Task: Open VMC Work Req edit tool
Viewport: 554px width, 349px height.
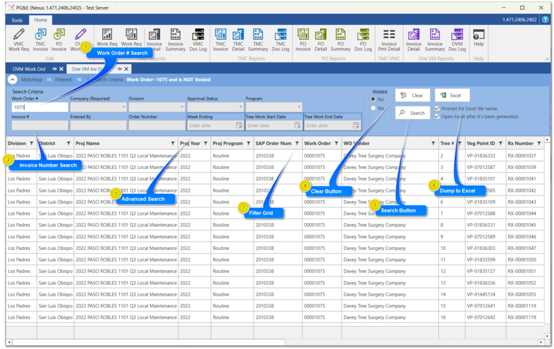Action: click(x=18, y=38)
